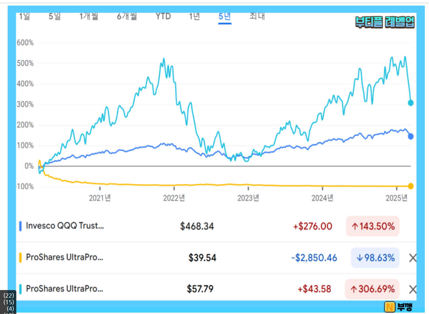Click the yellow line's end point dot
Viewport: 429px width, 314px height.
(411, 186)
